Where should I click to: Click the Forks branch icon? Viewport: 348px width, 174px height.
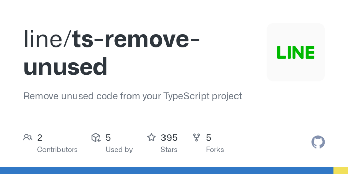click(197, 138)
